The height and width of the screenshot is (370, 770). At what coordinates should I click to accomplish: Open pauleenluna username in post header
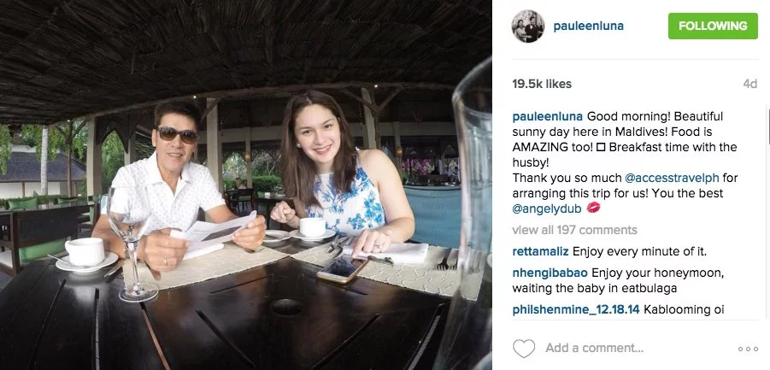pos(588,26)
